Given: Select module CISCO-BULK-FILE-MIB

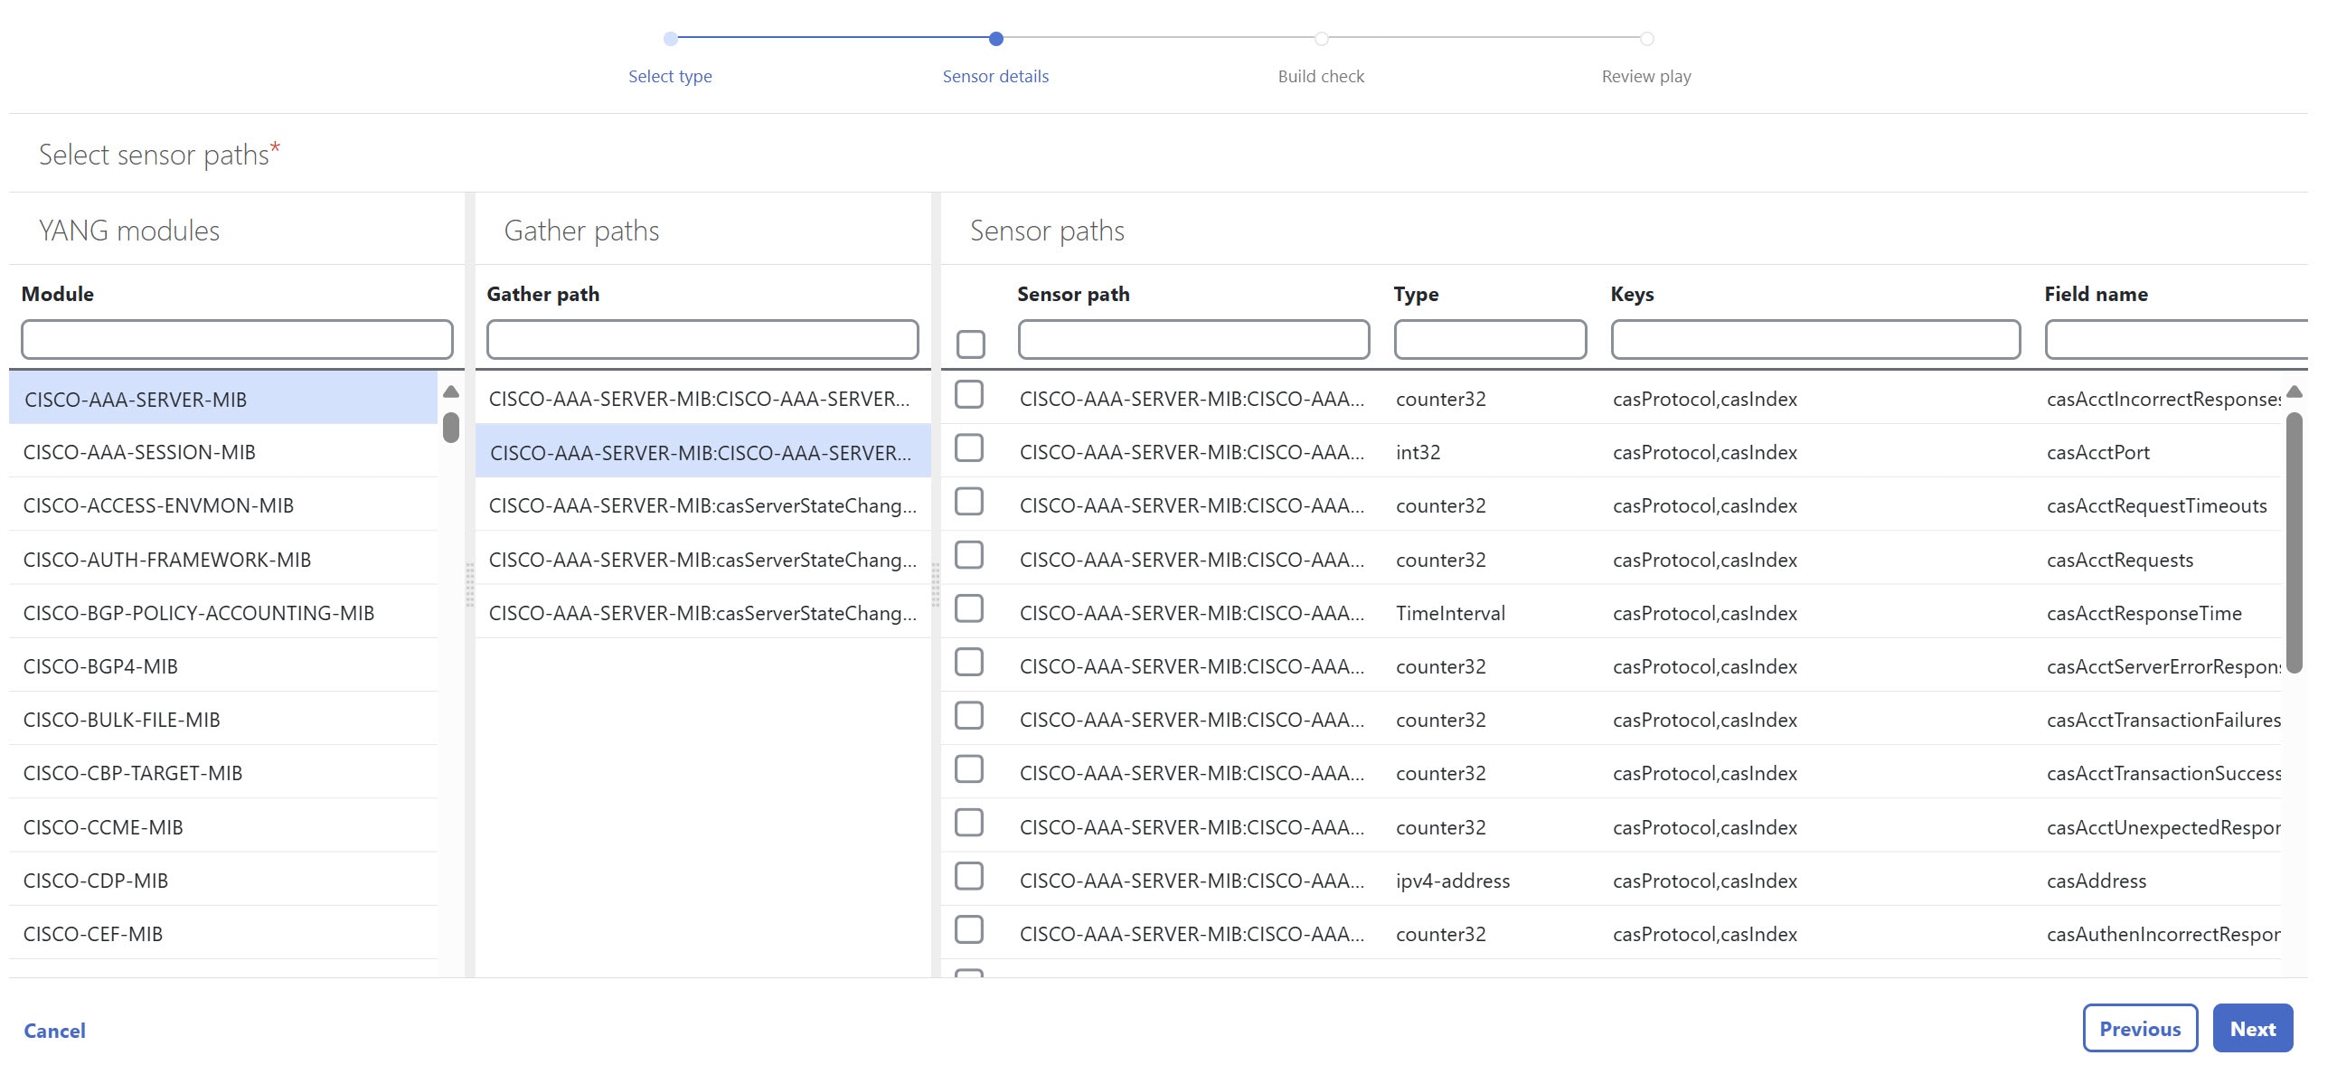Looking at the screenshot, I should [223, 721].
